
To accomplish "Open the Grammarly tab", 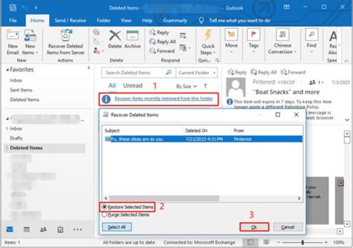I will pos(175,21).
